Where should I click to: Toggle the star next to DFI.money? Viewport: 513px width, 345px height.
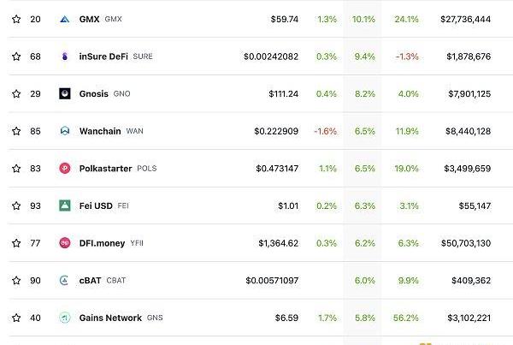pyautogui.click(x=15, y=243)
